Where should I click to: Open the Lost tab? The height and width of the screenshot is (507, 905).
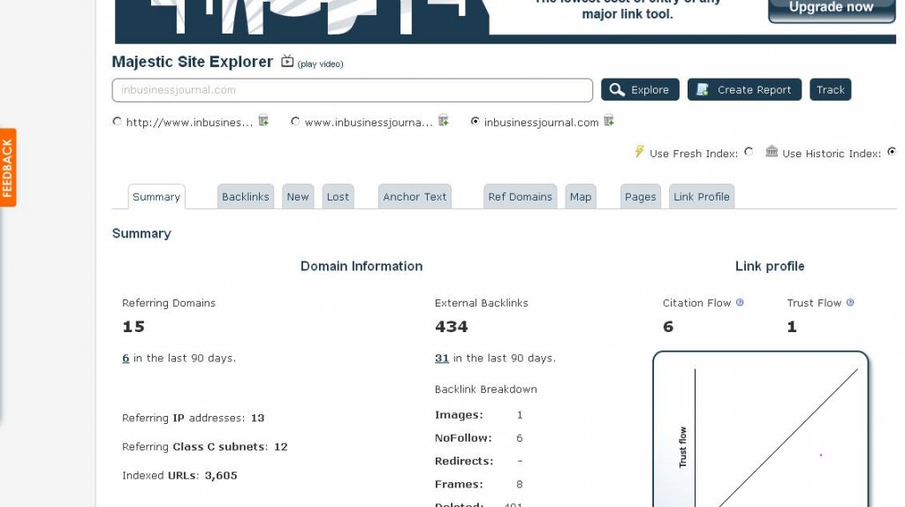click(338, 197)
